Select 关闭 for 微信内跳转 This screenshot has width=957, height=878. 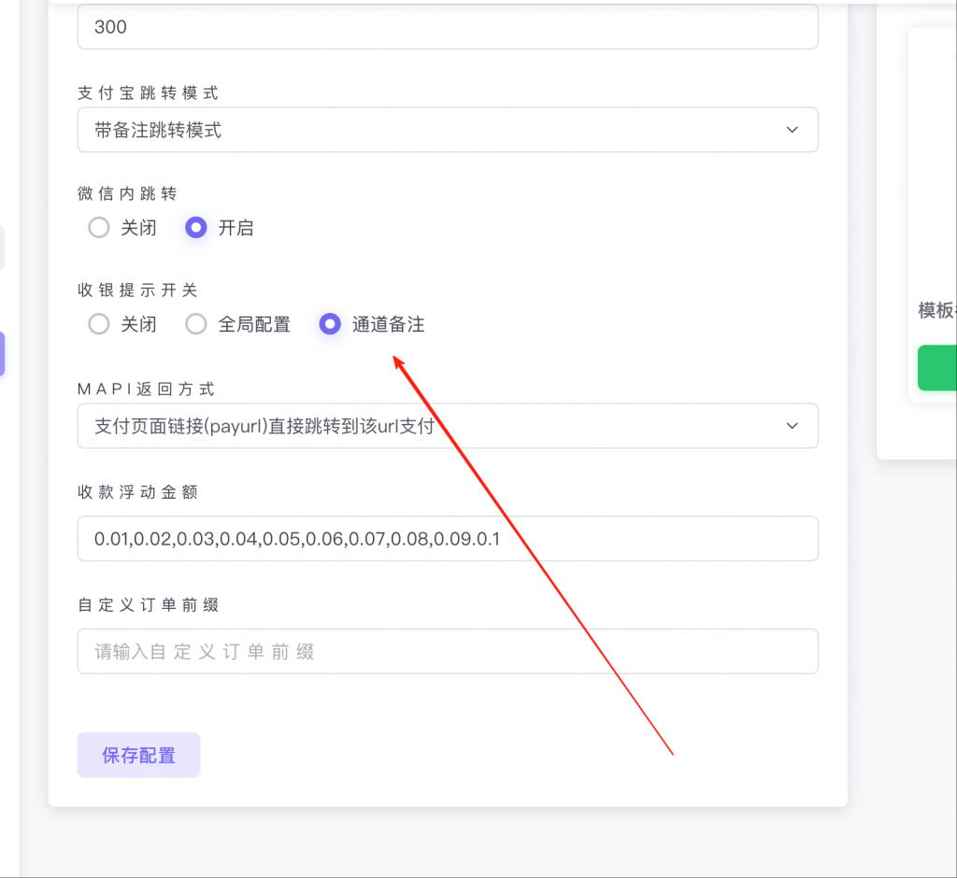99,227
